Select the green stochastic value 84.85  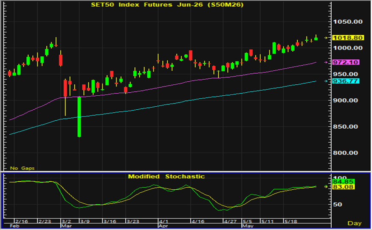(344, 182)
